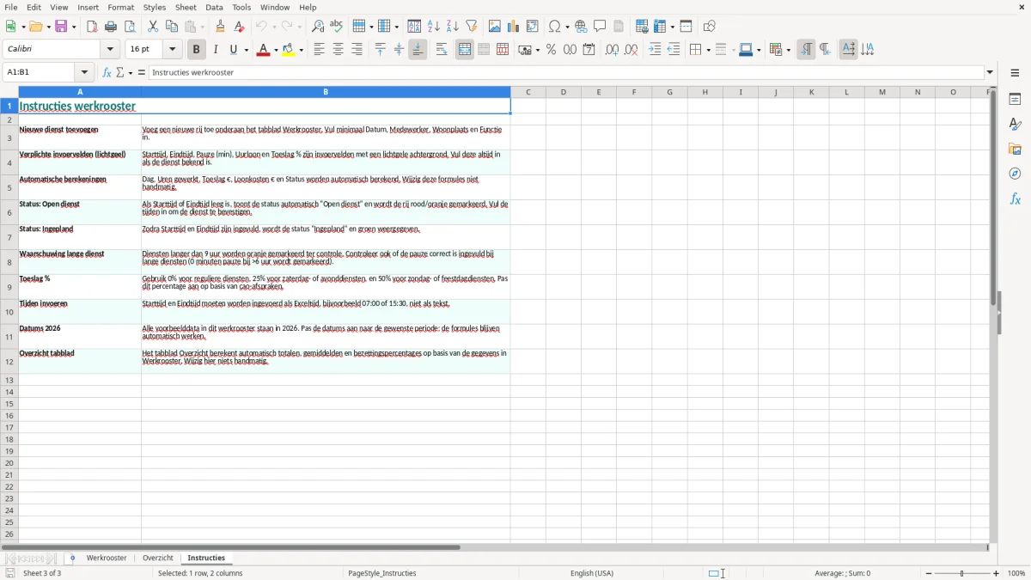Insert a Hyperlink
Viewport: 1031px width, 580px height.
[x=582, y=27]
